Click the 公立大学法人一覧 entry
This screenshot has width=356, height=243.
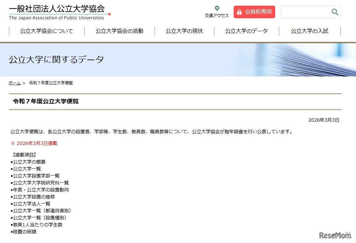[x=31, y=203]
